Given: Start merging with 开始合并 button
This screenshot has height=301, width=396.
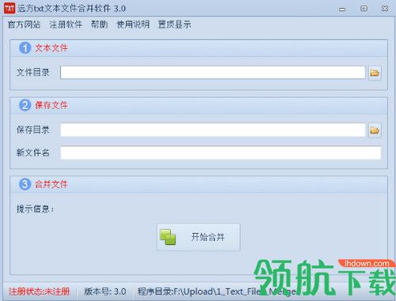Looking at the screenshot, I should [x=198, y=237].
